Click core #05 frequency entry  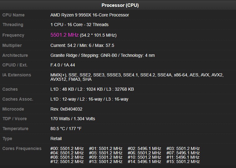[x=106, y=153]
